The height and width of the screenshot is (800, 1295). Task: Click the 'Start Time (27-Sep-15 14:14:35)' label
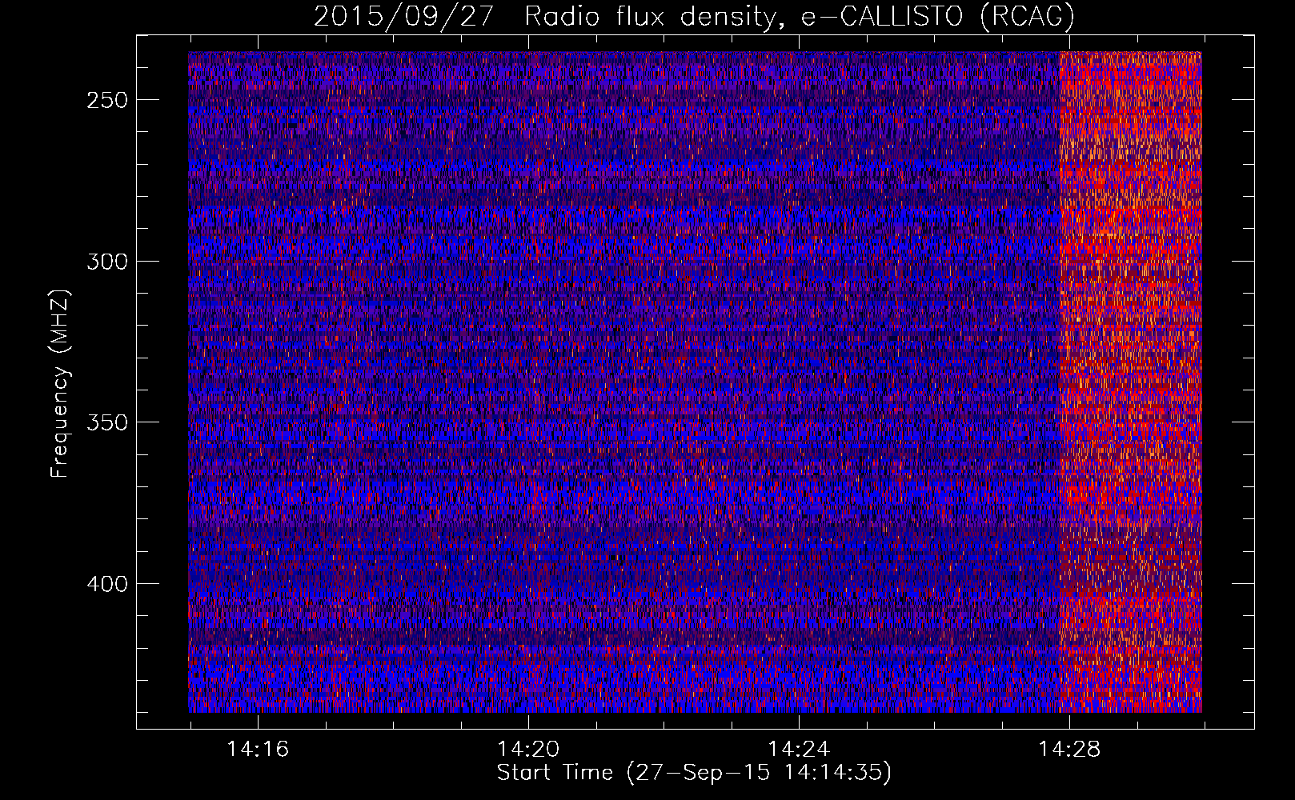pos(694,773)
